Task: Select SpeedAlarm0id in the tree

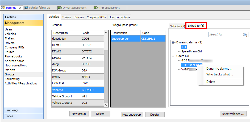Action: (191, 51)
